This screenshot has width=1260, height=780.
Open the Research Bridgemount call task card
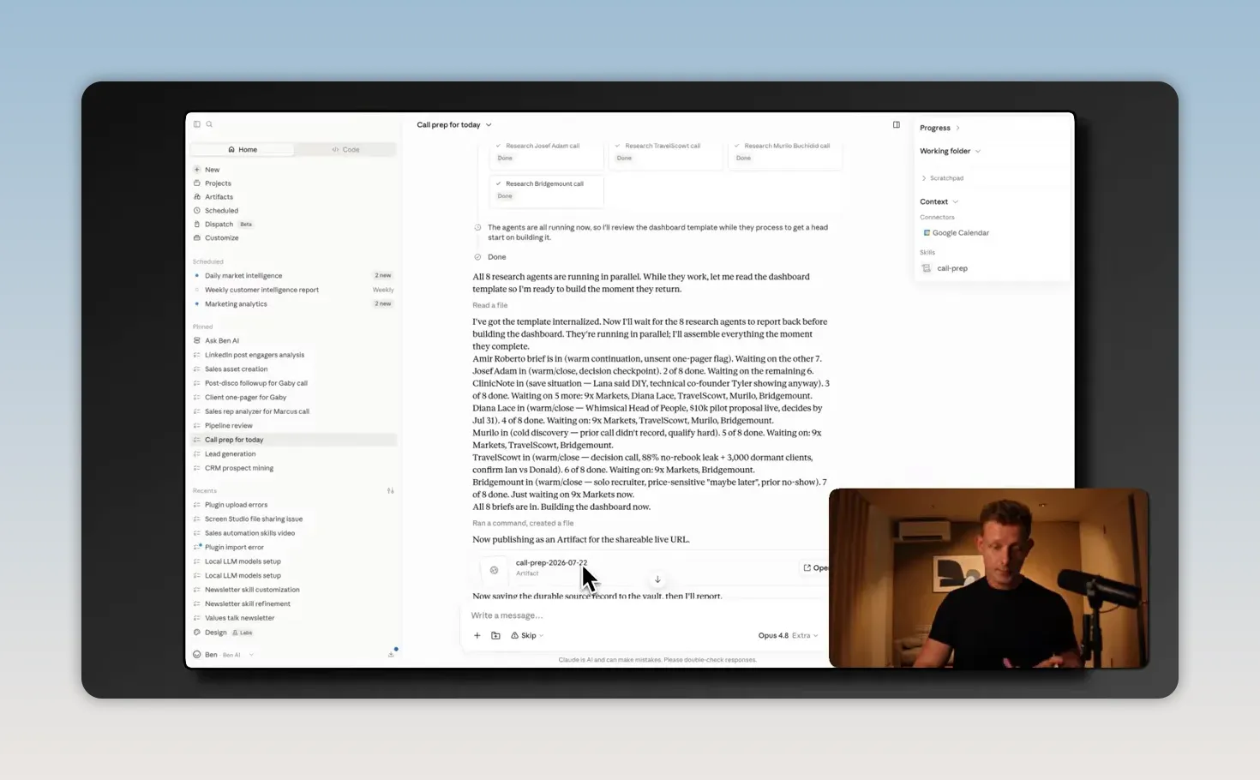(x=546, y=190)
